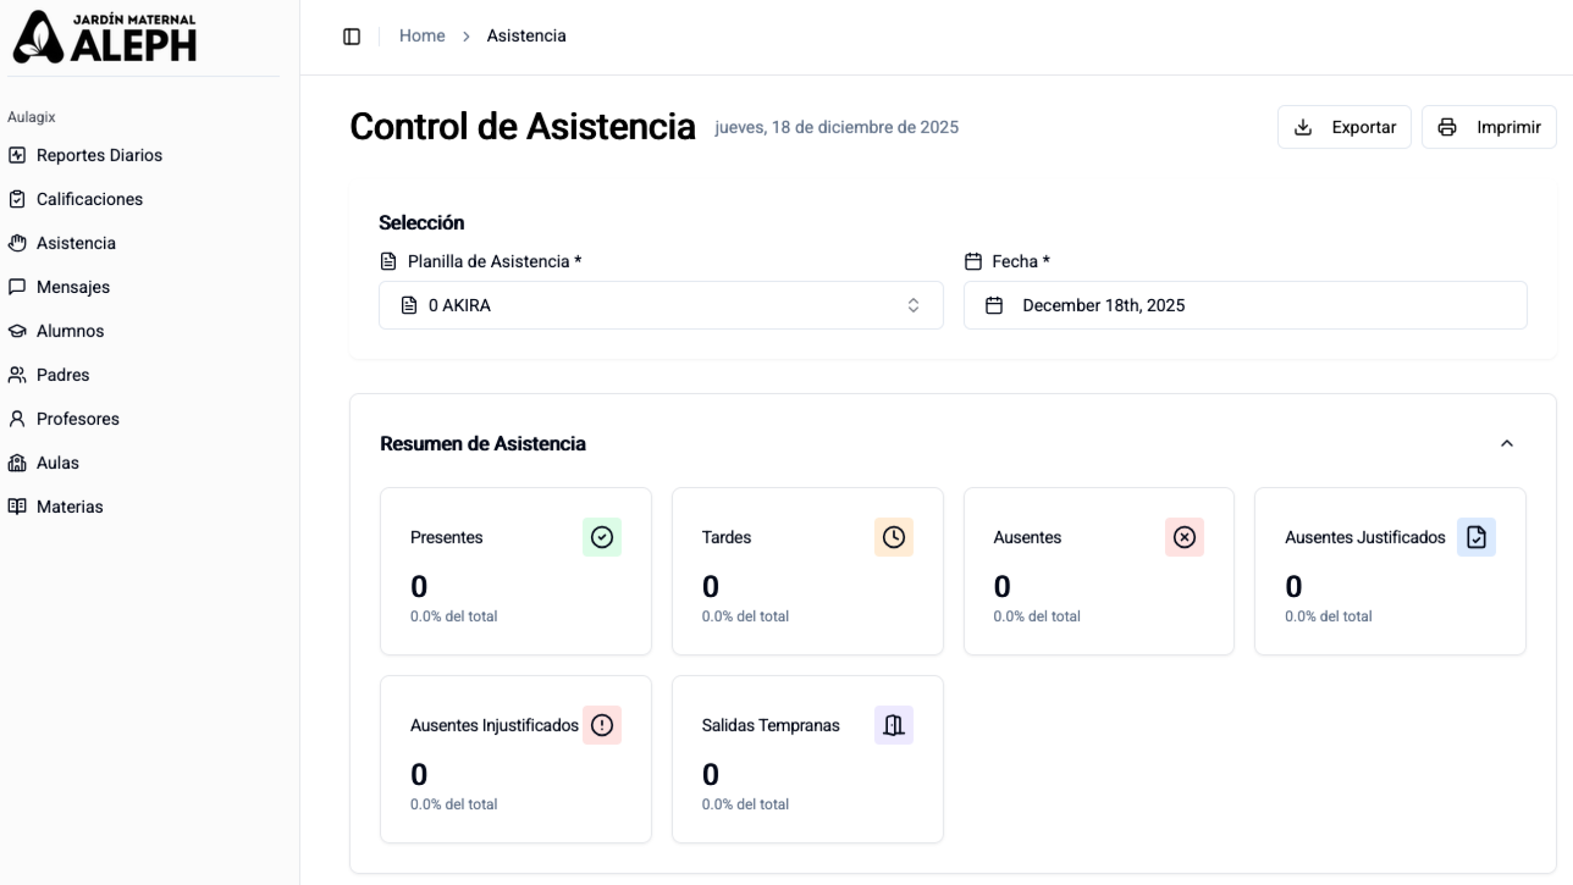Navigate to Alumnos section
This screenshot has width=1573, height=885.
70,331
